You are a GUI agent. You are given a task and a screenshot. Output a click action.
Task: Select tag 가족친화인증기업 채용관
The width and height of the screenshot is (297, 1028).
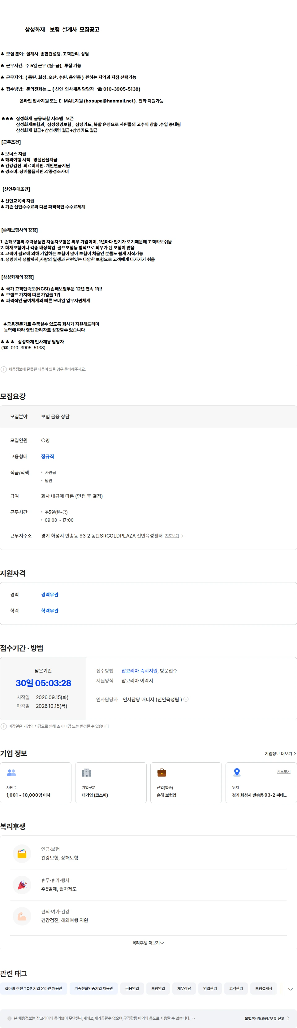click(94, 988)
